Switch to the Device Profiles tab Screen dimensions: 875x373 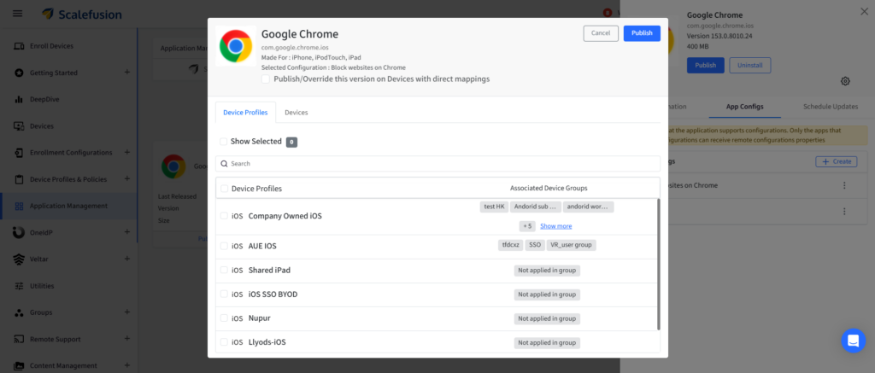pyautogui.click(x=245, y=112)
